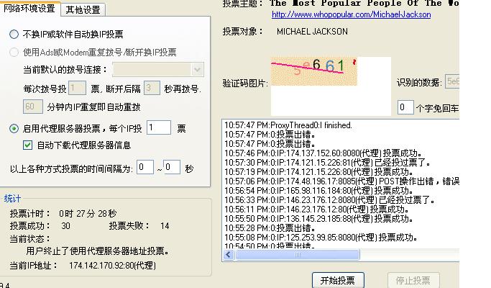Click the 每次拨号投票数 input field
This screenshot has width=491, height=288.
tap(78, 89)
